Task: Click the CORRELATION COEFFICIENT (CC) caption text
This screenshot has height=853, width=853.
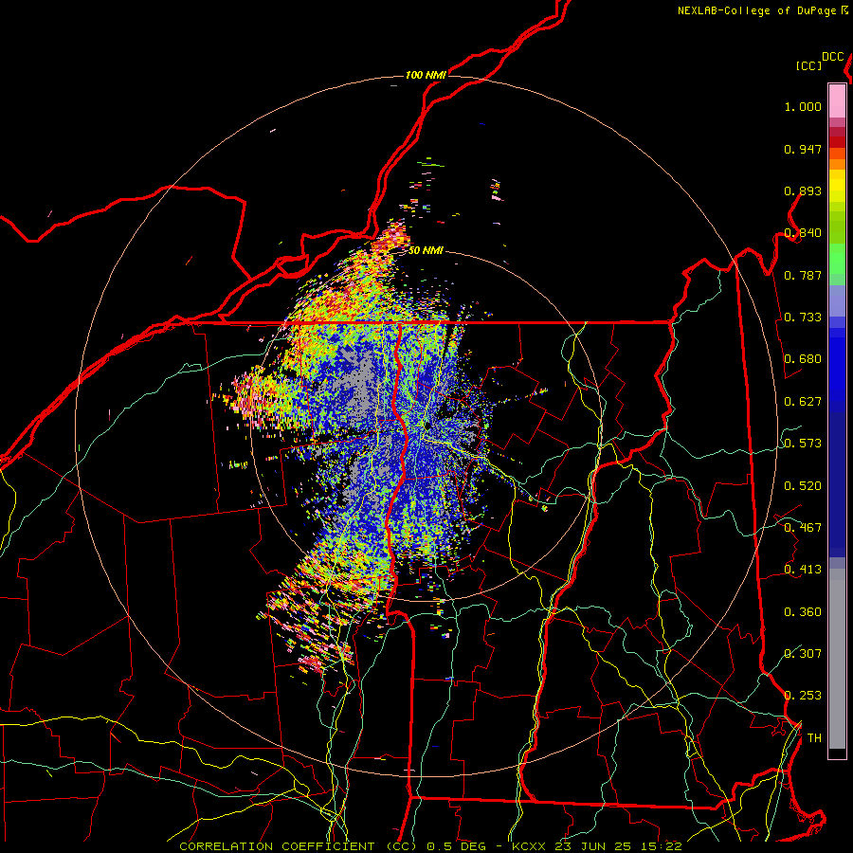Action: [x=299, y=846]
